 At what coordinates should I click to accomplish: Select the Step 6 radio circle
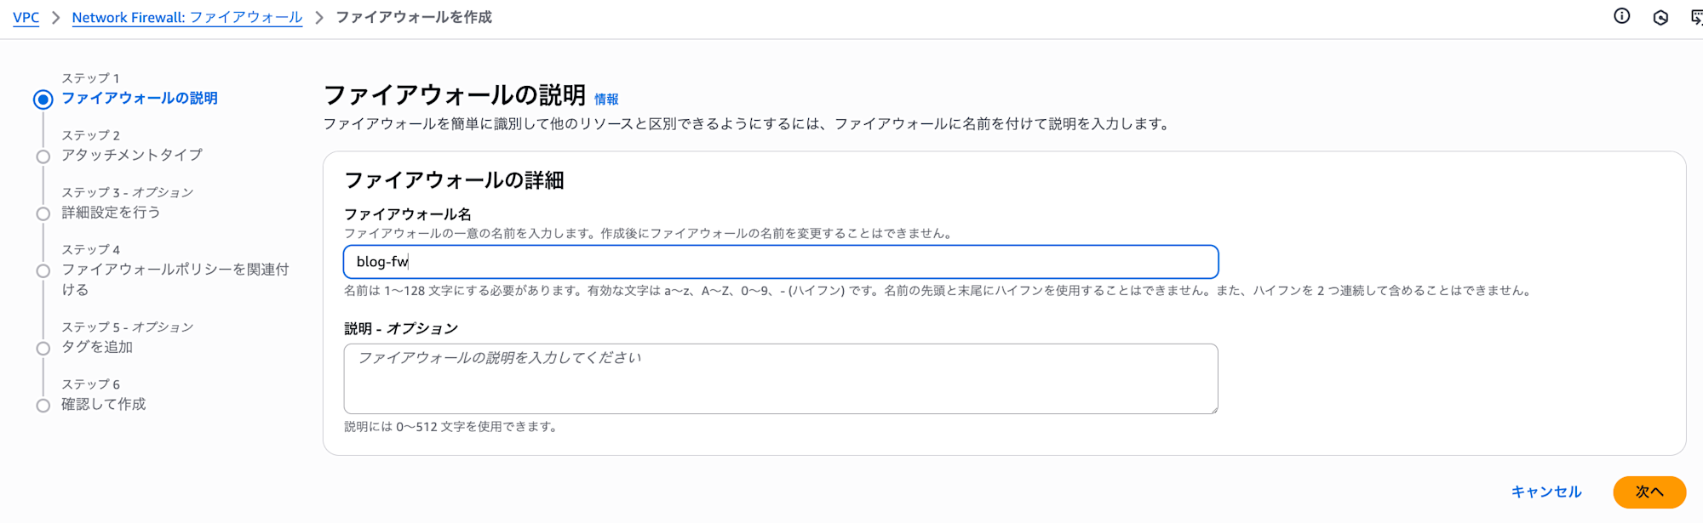[x=43, y=406]
